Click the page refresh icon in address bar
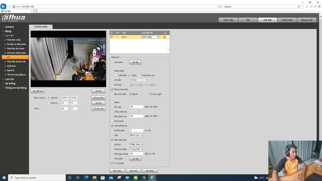The width and height of the screenshot is (322, 181). click(220, 7)
